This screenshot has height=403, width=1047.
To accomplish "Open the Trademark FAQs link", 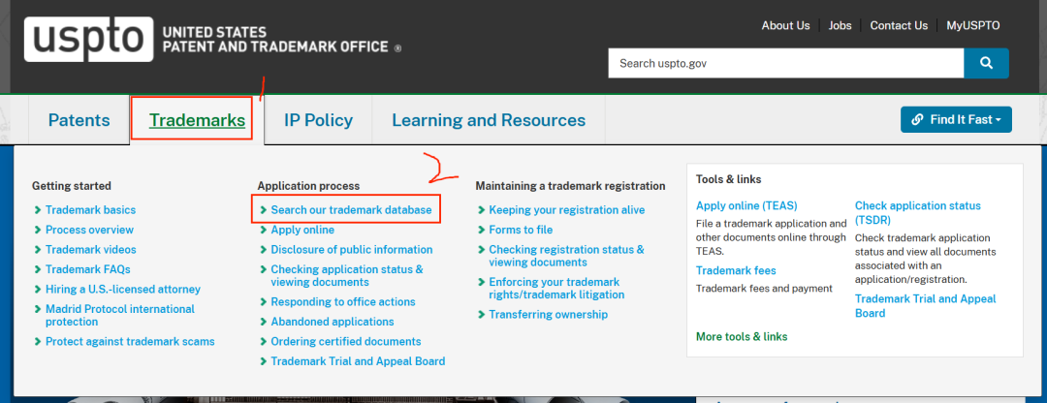I will click(88, 269).
